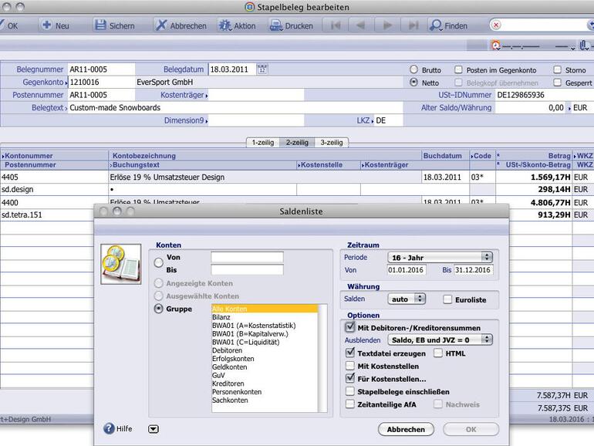This screenshot has width=594, height=446.
Task: Save the batch via Sichern icon
Action: tap(100, 25)
